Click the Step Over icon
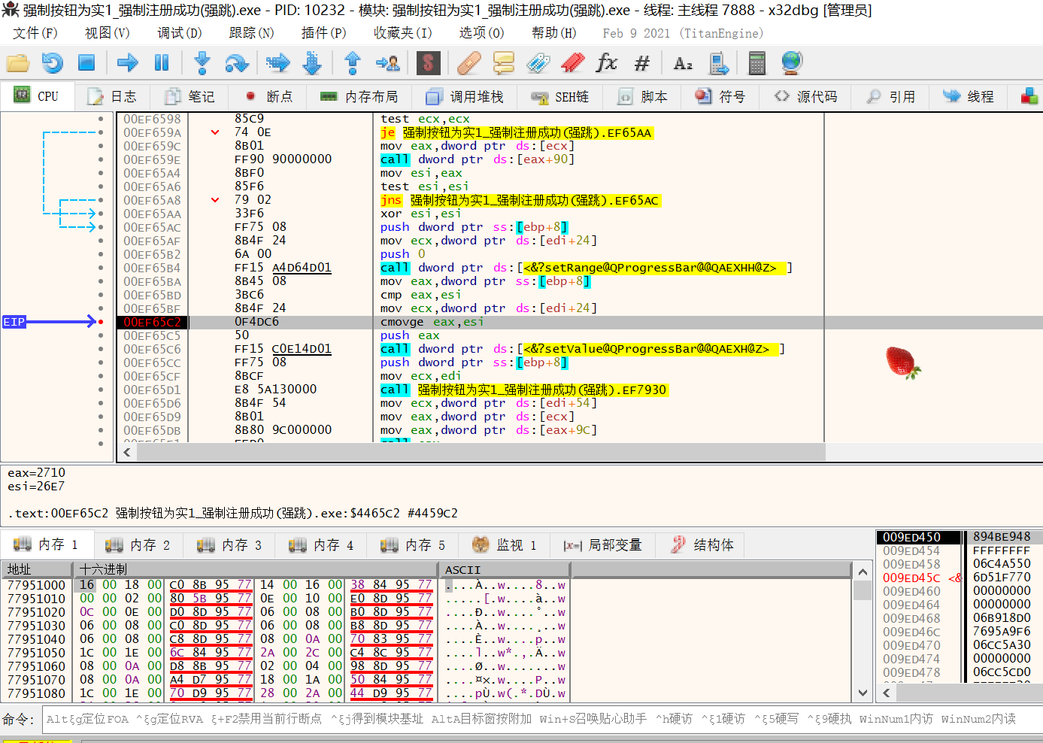This screenshot has width=1043, height=743. click(237, 63)
